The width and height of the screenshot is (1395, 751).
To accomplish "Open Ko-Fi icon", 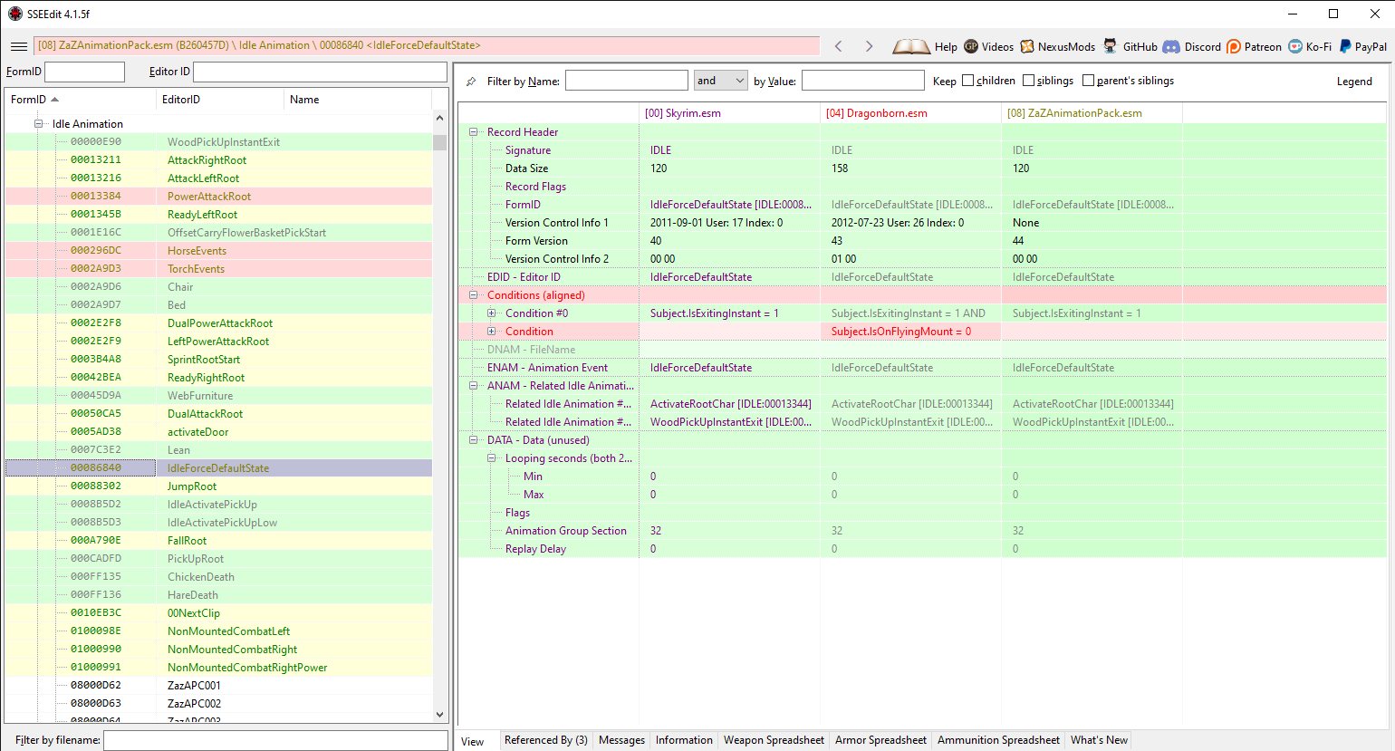I will (1295, 46).
